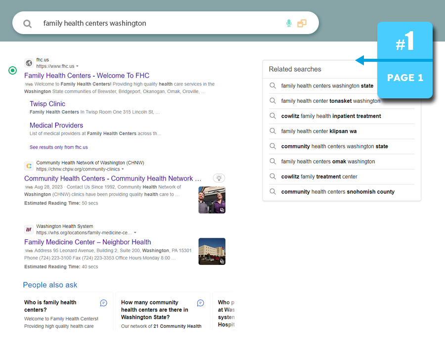Click search icon beside "community health centers snohomish county"
Viewport: 445px width, 346px height.
click(273, 191)
